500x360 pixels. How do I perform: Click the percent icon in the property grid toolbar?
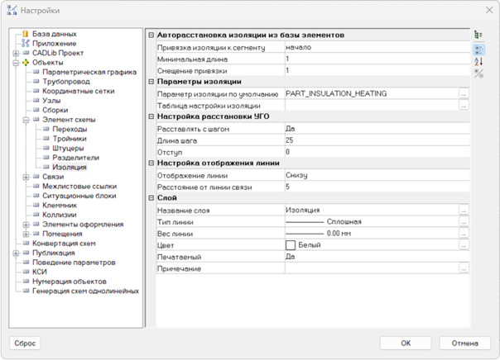pyautogui.click(x=478, y=73)
